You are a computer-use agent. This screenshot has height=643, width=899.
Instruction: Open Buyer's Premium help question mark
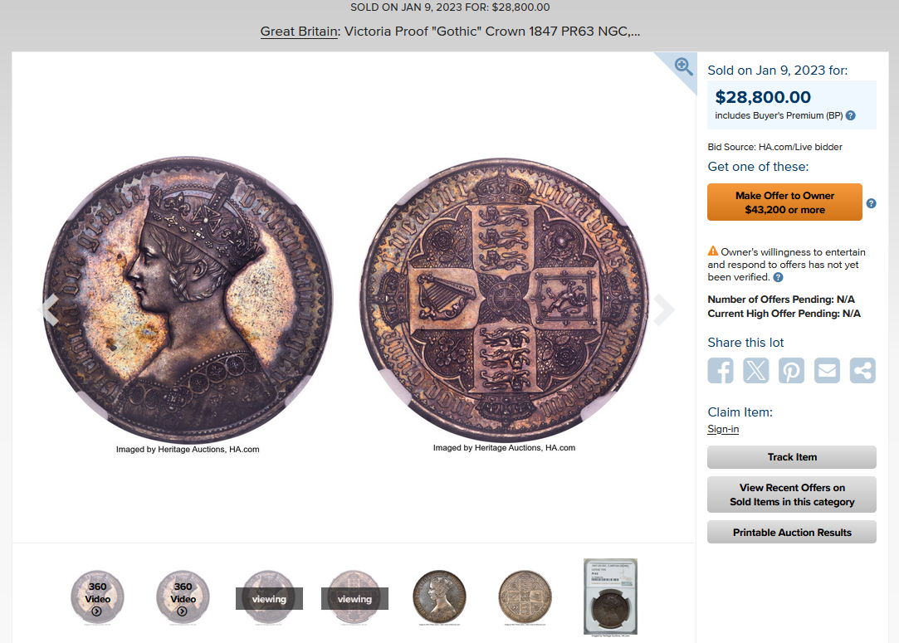851,116
